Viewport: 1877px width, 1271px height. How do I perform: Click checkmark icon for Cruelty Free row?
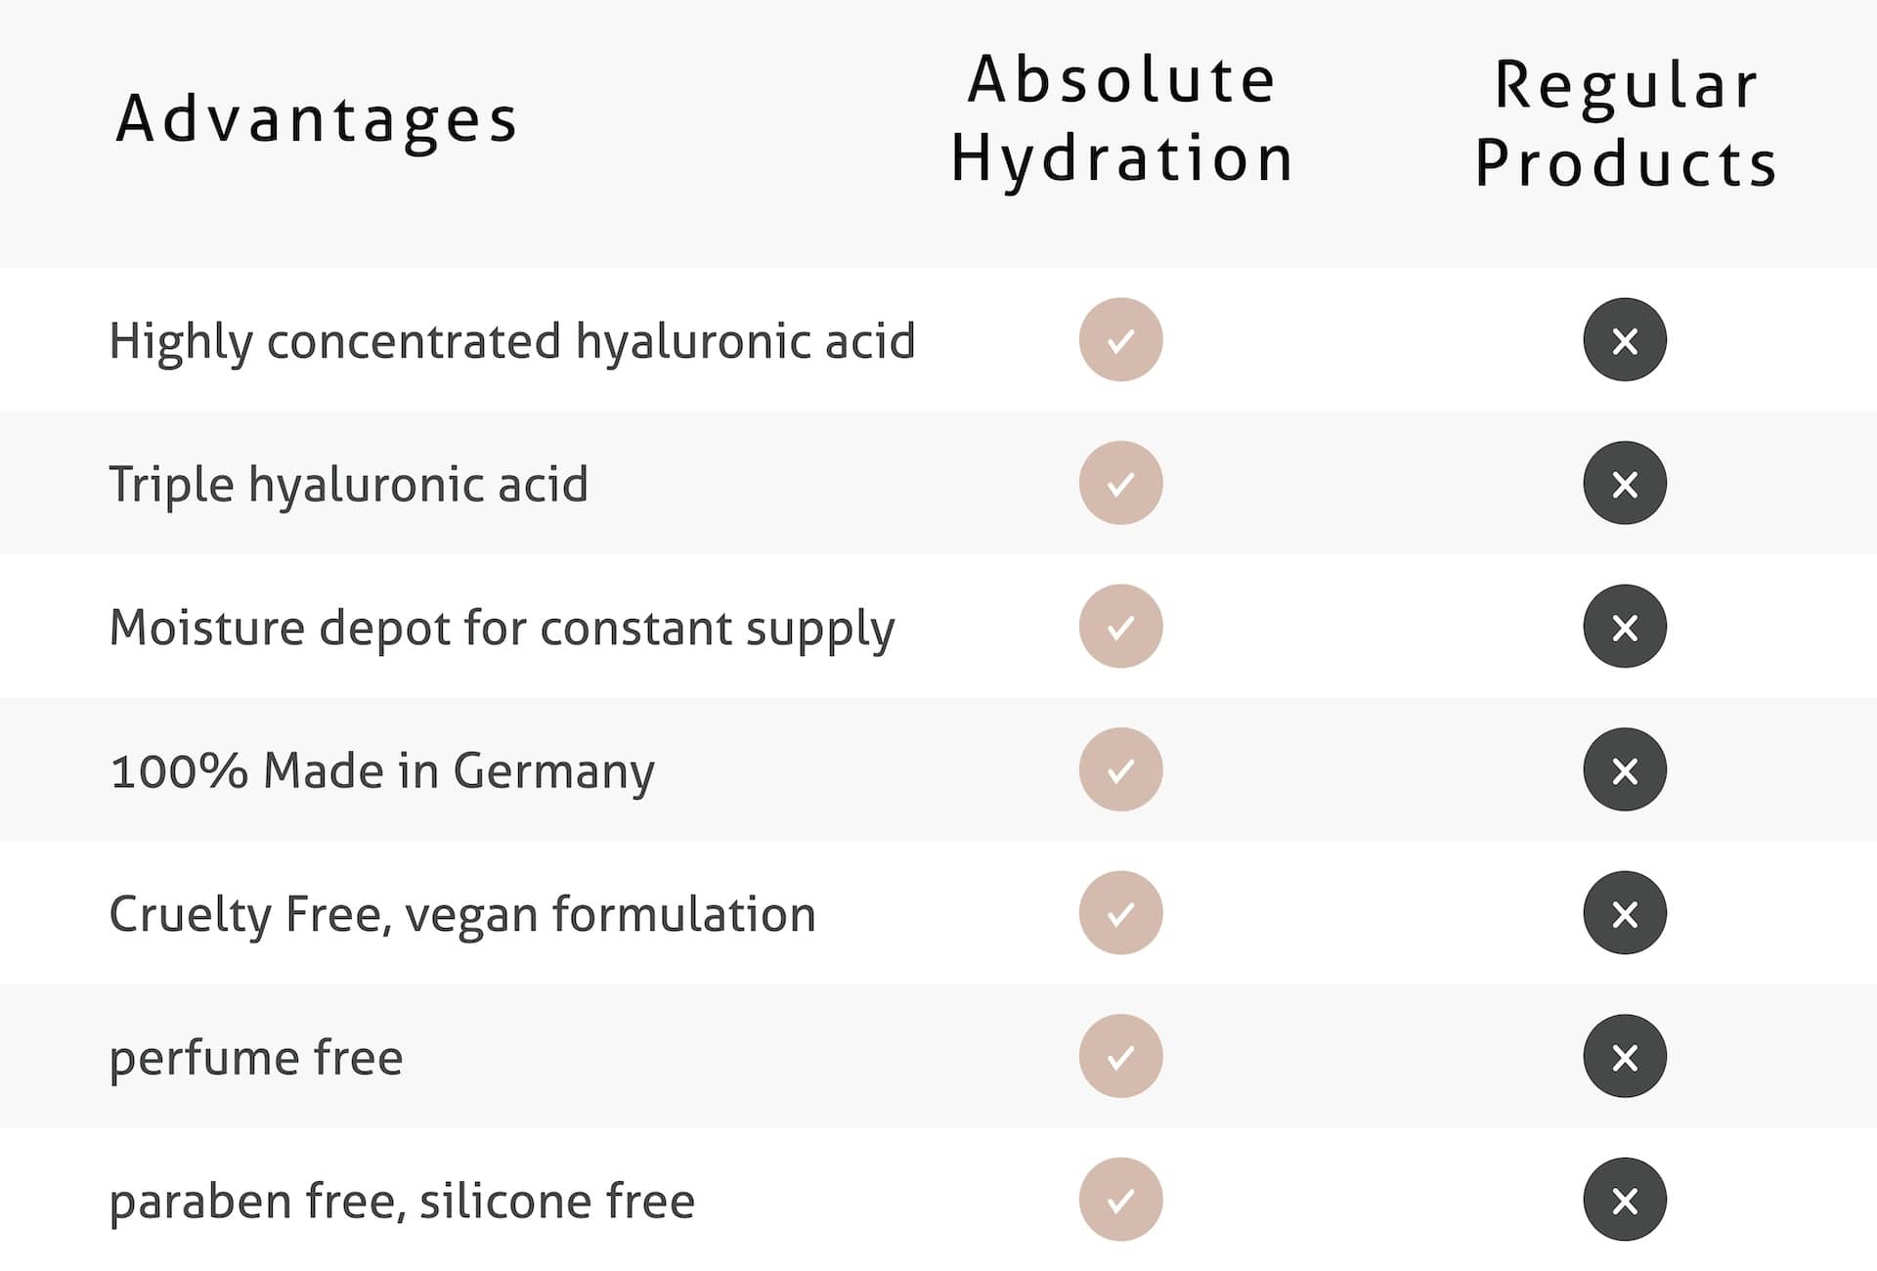point(1120,913)
